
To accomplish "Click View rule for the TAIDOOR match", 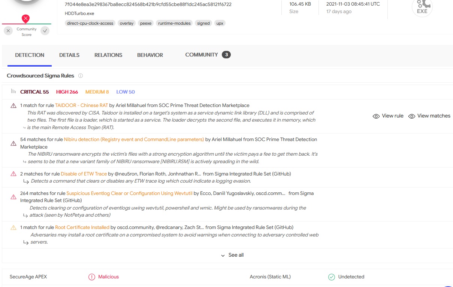I will coord(388,116).
